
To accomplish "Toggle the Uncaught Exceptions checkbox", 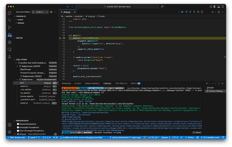I will pyautogui.click(x=18, y=127).
